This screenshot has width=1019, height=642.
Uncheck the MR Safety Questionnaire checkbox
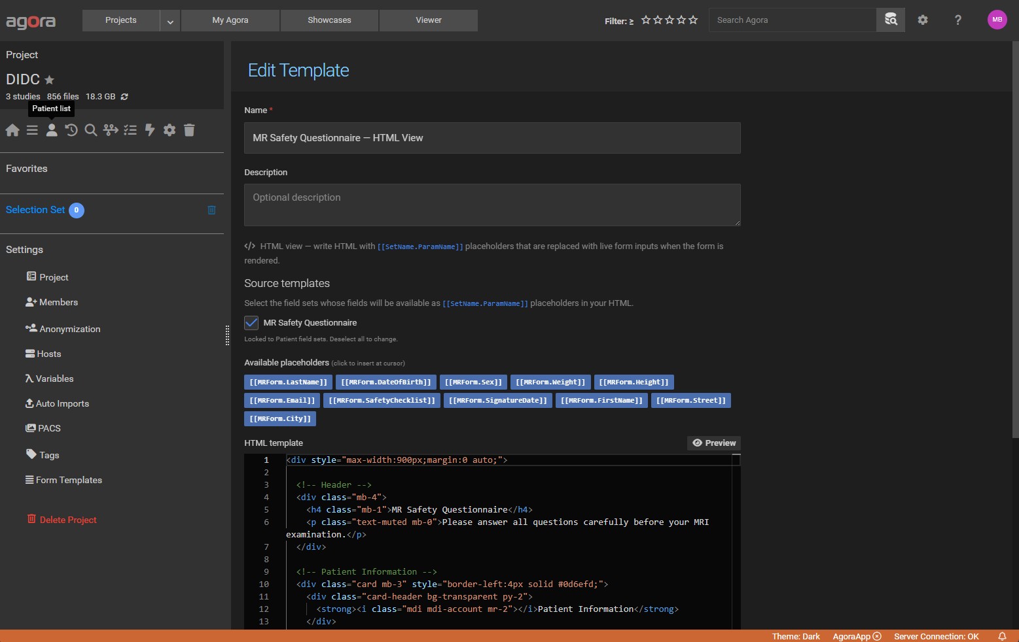click(251, 323)
